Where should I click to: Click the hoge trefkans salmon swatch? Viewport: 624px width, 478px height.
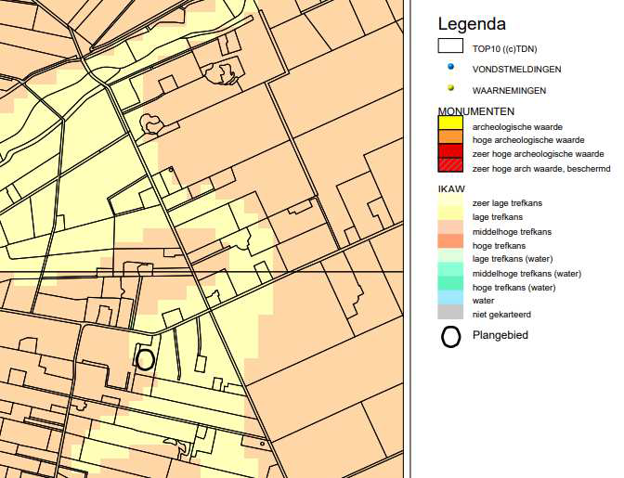(x=450, y=241)
